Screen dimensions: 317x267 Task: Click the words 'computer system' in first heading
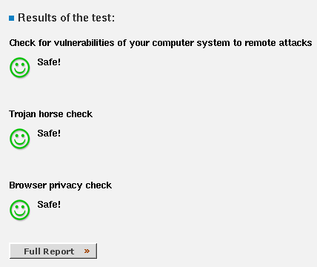click(x=191, y=43)
